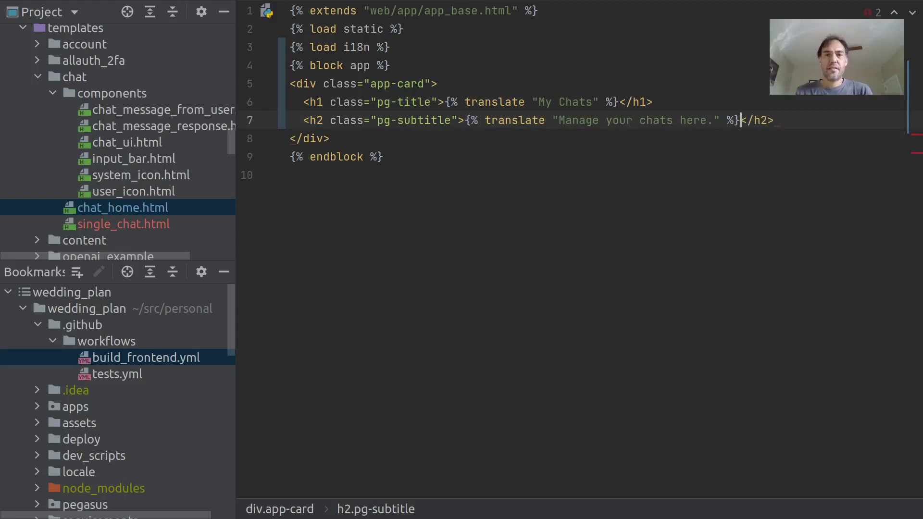Open Bookmarks panel settings gear
This screenshot has width=923, height=519.
201,272
